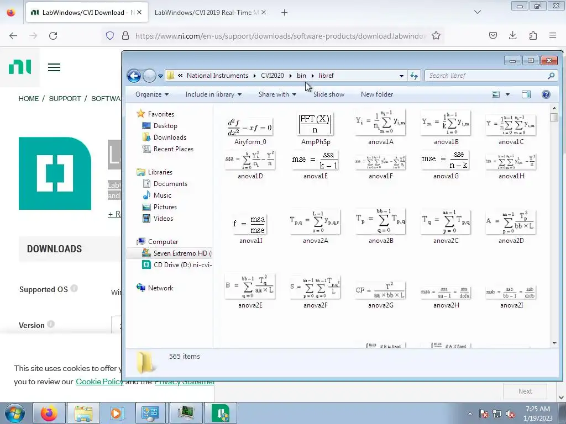Open the Organize menu
The height and width of the screenshot is (424, 566).
coord(152,94)
